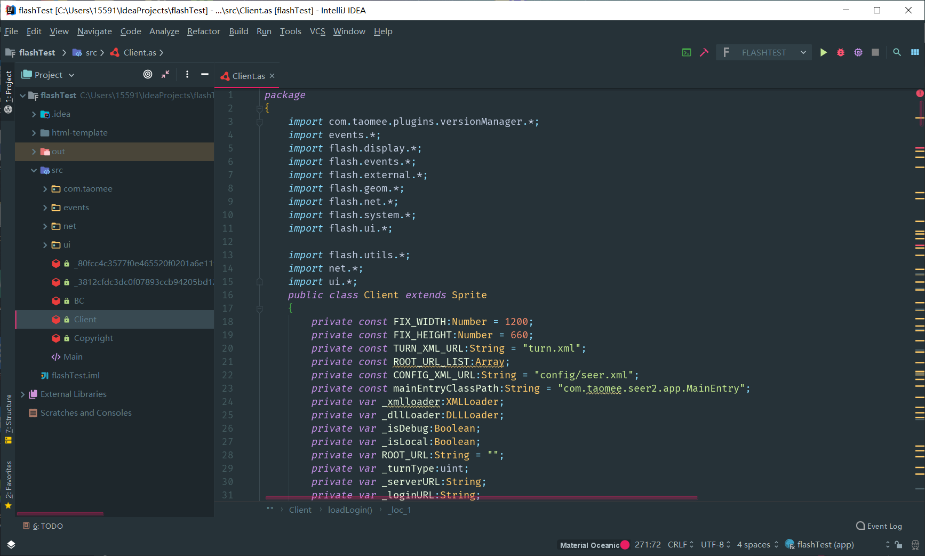
Task: Click the 271:72 cursor position indicator
Action: [648, 545]
